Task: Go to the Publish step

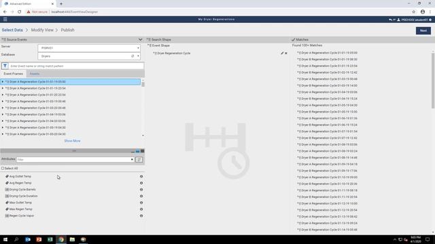Action: 68,30
